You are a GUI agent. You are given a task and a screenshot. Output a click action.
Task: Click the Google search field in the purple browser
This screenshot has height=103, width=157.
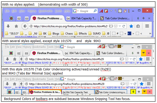85,11
